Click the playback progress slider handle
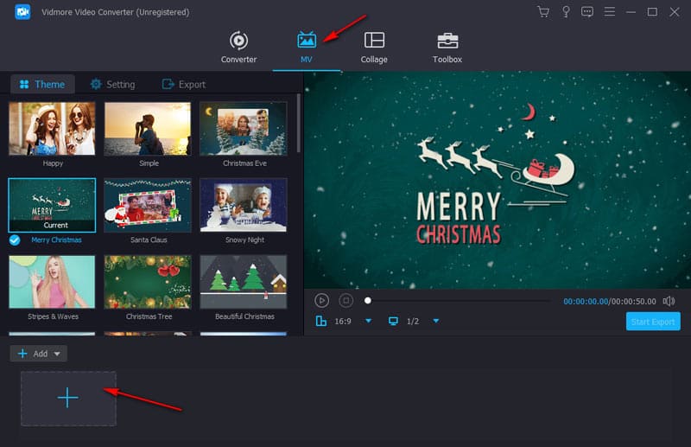The height and width of the screenshot is (447, 691). [x=368, y=301]
